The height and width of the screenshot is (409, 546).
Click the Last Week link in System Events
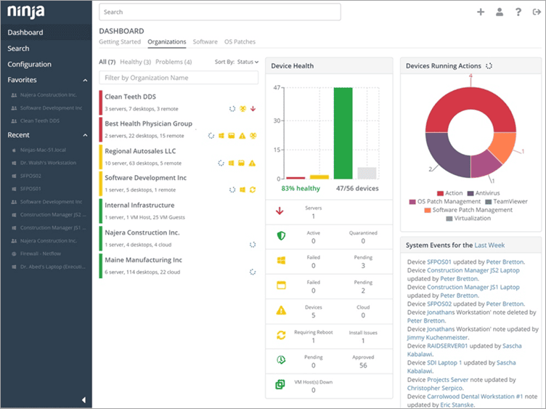489,246
